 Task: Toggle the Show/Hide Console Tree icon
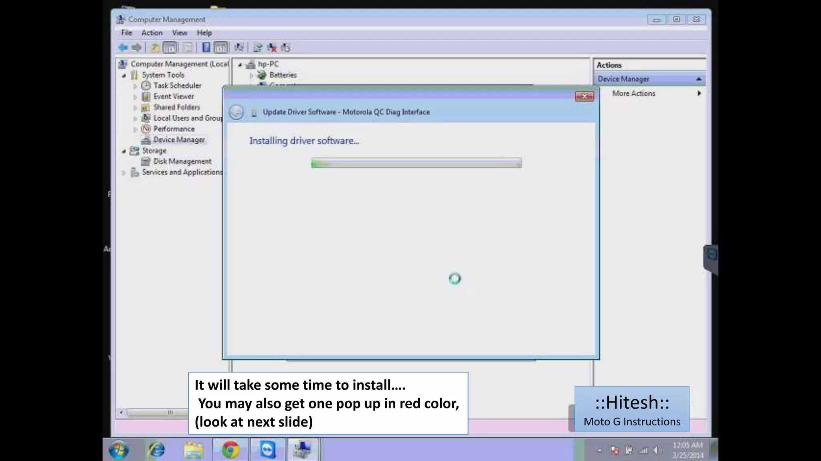[x=170, y=48]
